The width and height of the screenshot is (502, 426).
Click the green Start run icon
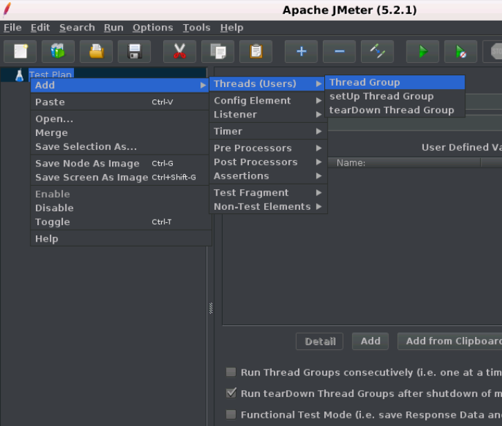[x=422, y=51]
